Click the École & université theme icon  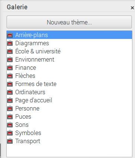click(10, 51)
